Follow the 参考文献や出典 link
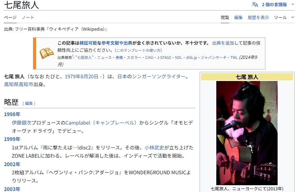Screen dimensions: 296x192 point(117,43)
